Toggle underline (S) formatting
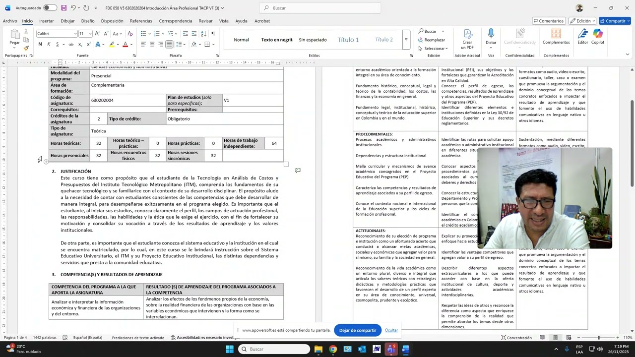Screen dimensions: 635x357 58,44
